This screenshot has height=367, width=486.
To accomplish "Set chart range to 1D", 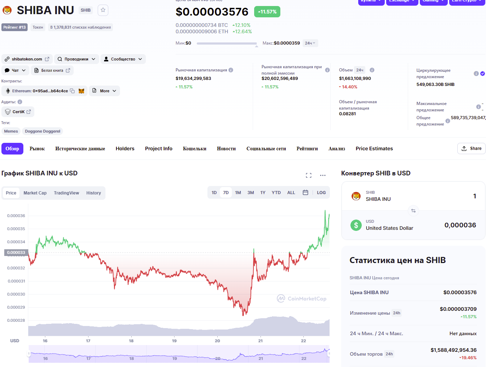I will click(x=214, y=193).
